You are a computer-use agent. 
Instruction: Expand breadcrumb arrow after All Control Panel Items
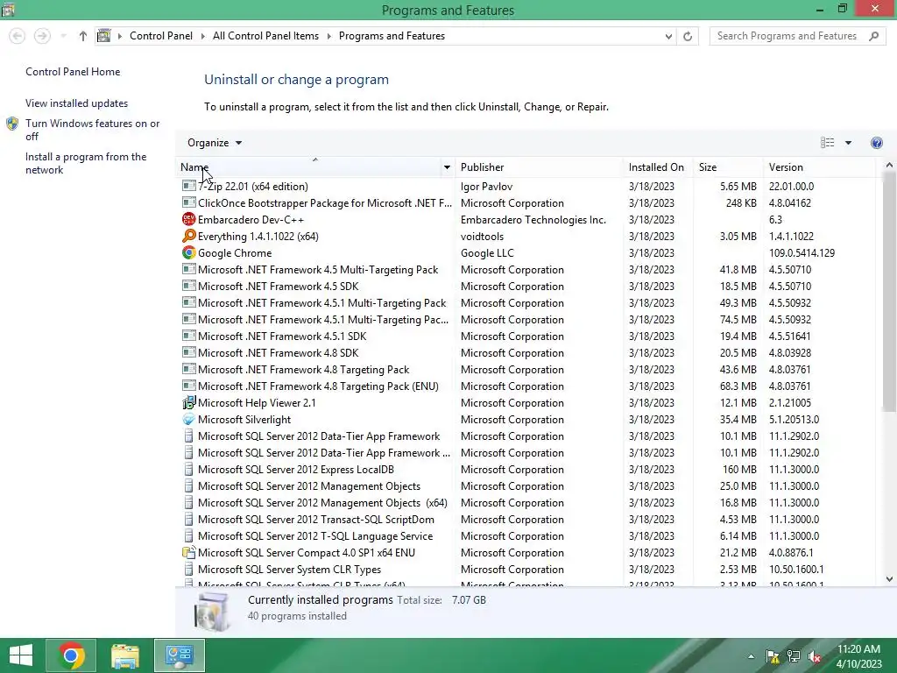[329, 36]
